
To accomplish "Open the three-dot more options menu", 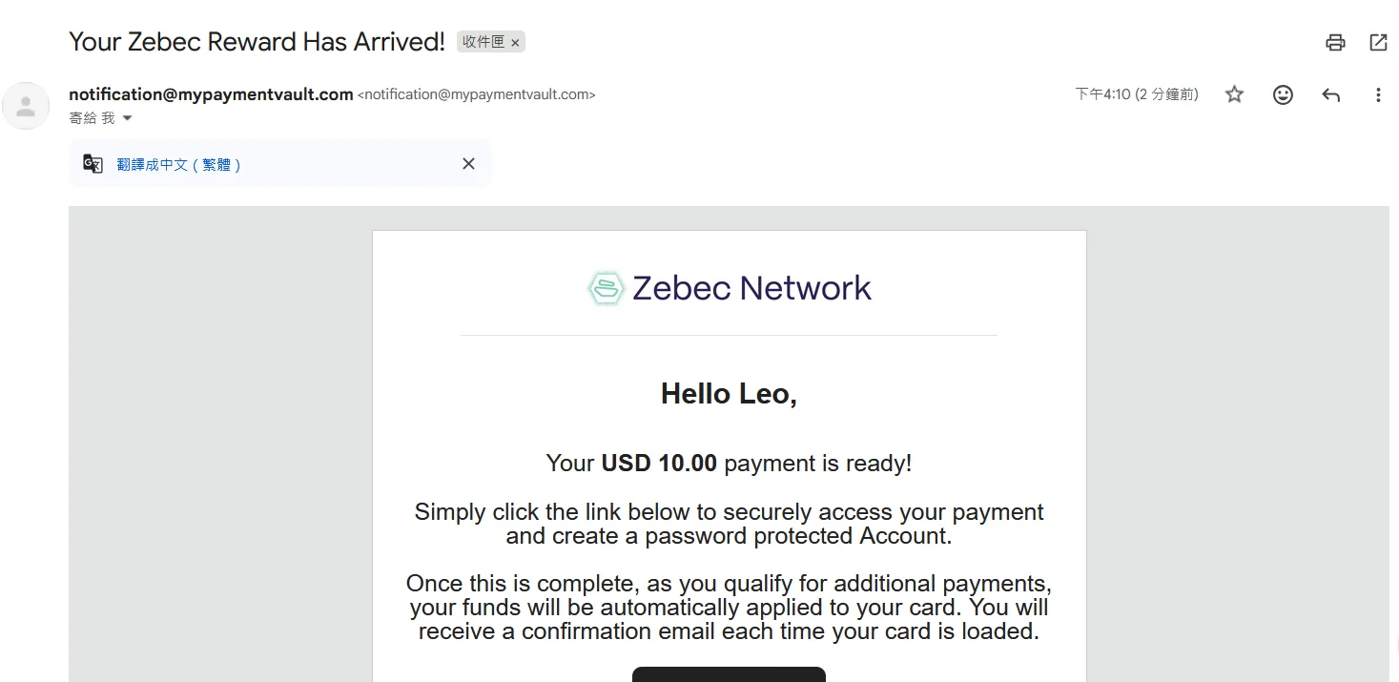I will tap(1377, 94).
